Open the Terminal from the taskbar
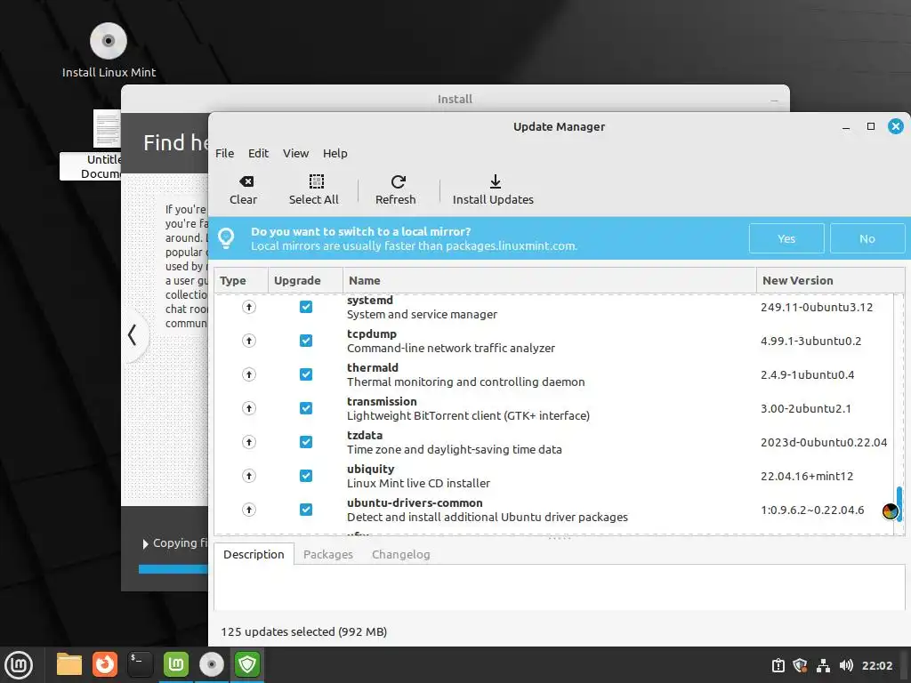The image size is (911, 683). (x=140, y=664)
